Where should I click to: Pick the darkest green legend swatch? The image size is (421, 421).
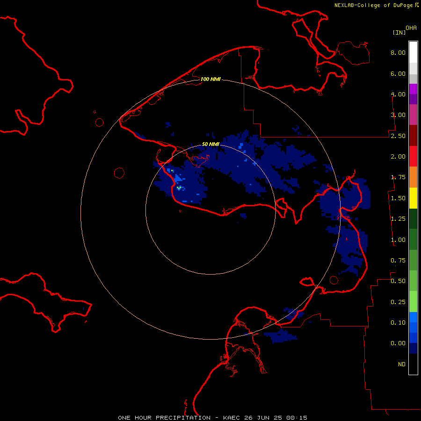point(413,219)
